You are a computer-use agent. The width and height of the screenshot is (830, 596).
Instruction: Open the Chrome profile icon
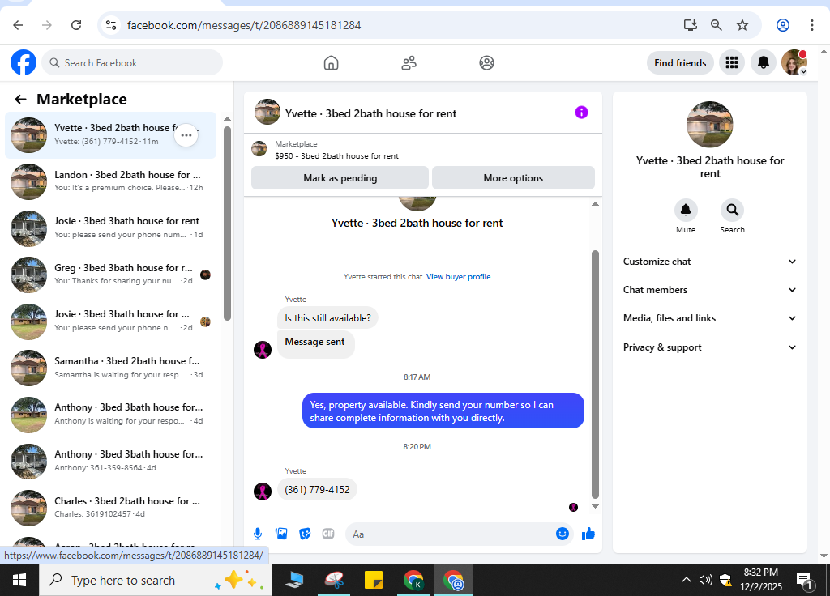pyautogui.click(x=783, y=25)
